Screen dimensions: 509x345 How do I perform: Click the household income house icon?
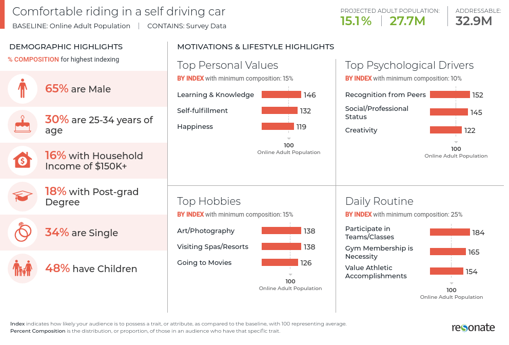[x=23, y=161]
